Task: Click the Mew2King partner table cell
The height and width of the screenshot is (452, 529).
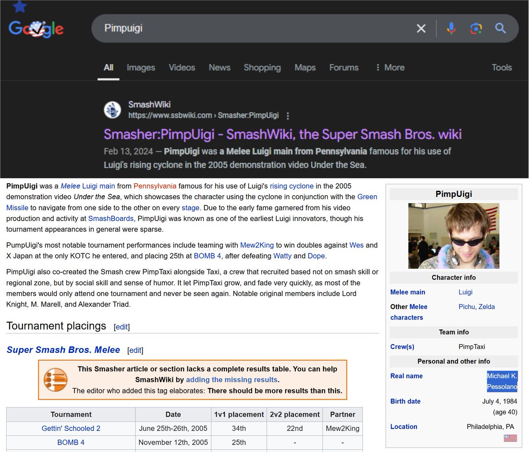Action: click(343, 428)
